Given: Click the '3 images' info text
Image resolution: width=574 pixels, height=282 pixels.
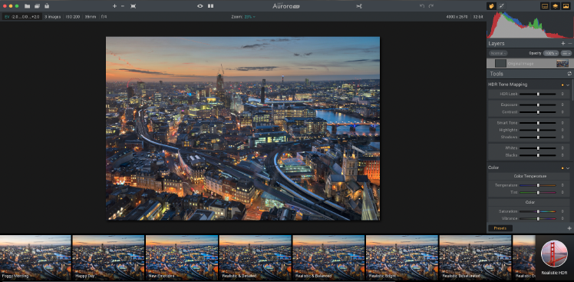Looking at the screenshot, I should point(53,17).
